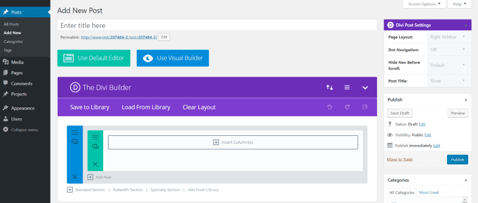
Task: Open the builder history icon
Action: click(x=364, y=107)
